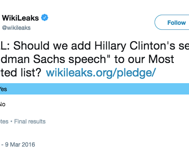189x155 pixels.
Task: Click the word 'Clinton's' in the tweet
Action: 152,46
